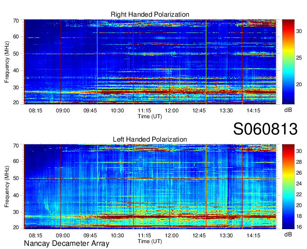Click the 60 frequency tick on the bottom plot
The height and width of the screenshot is (249, 307).
[x=16, y=161]
